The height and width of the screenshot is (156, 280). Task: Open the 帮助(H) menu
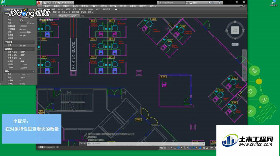(153, 6)
